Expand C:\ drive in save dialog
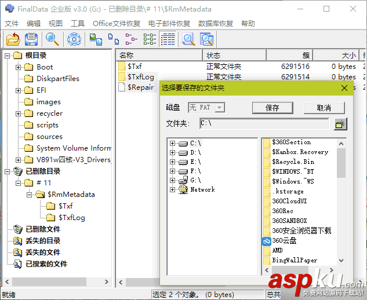This screenshot has height=300, width=367. pyautogui.click(x=172, y=143)
